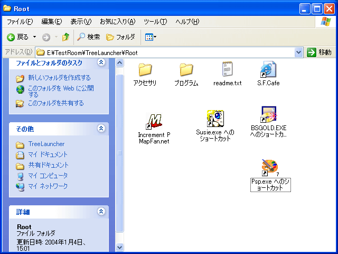Click the 共有ドキュメント folder icon
The height and width of the screenshot is (254, 338).
20,166
